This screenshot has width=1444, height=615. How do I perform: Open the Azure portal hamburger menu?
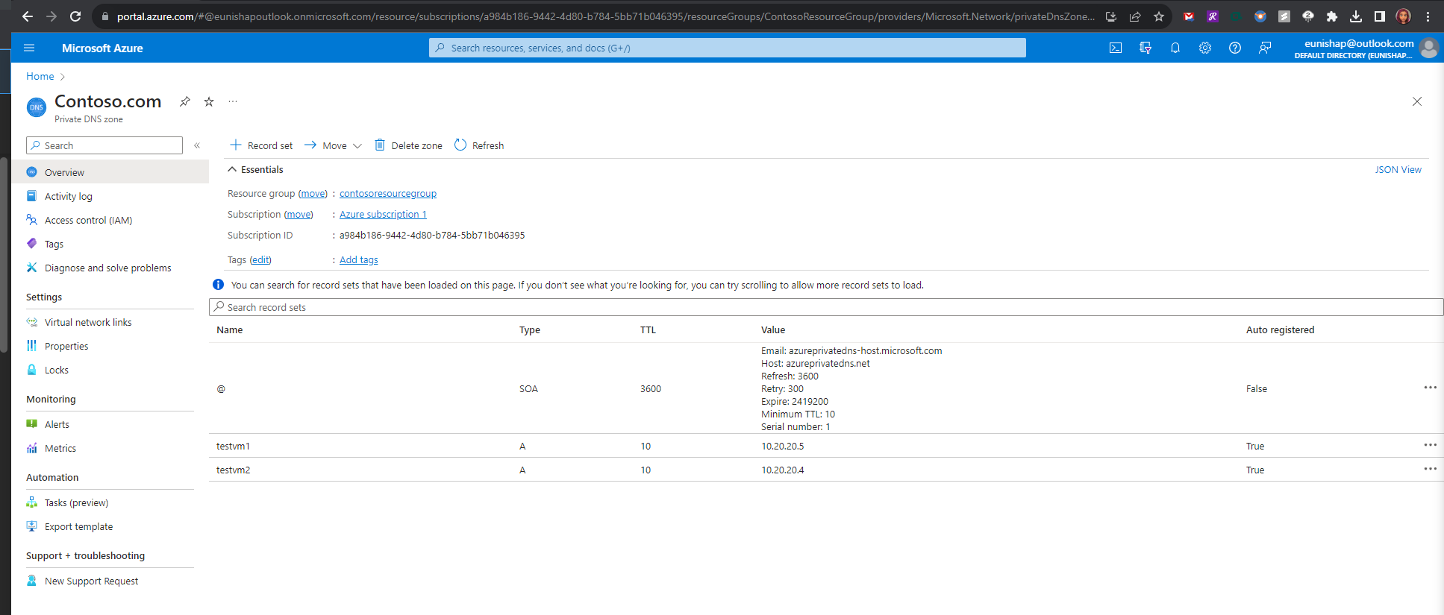pos(29,48)
